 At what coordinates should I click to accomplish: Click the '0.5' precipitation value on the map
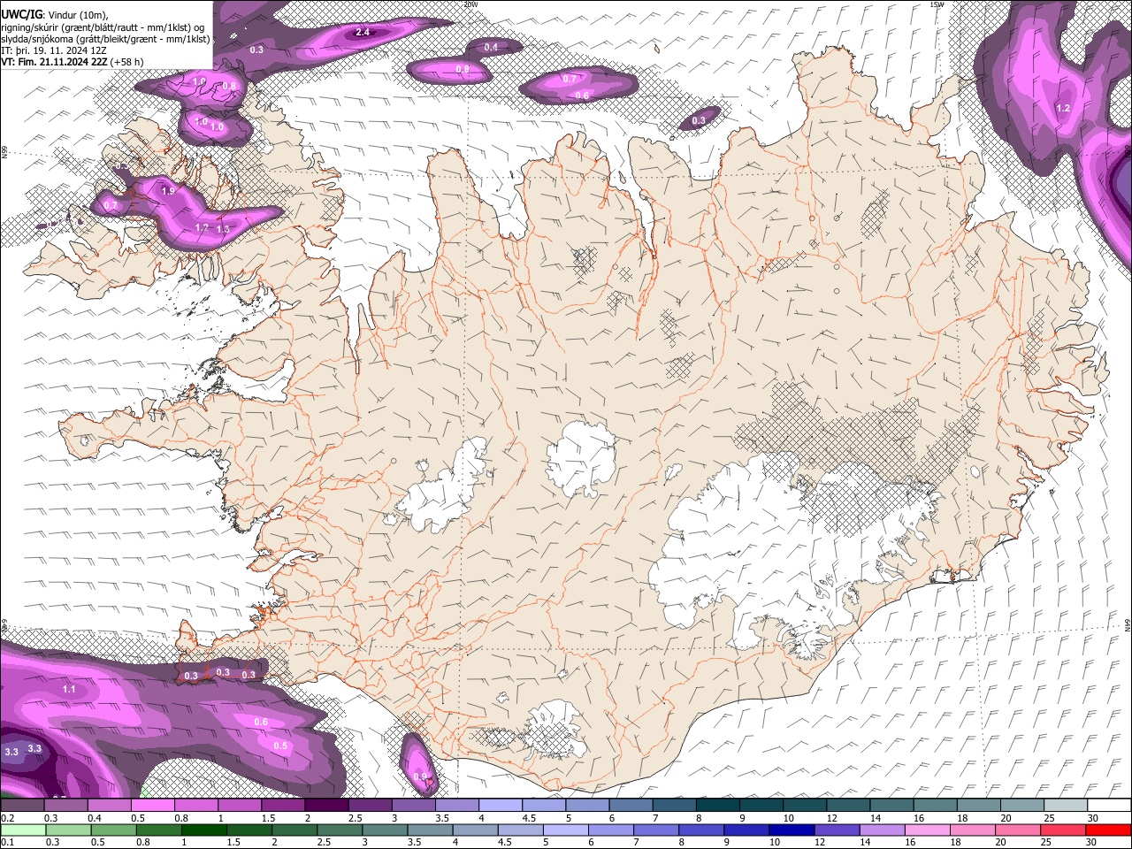coord(280,746)
